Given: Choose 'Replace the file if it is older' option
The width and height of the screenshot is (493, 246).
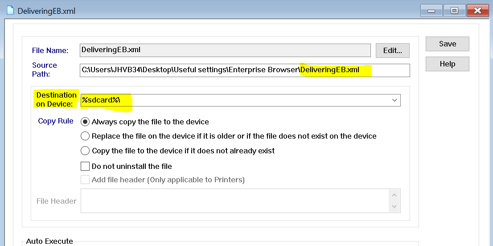Looking at the screenshot, I should pos(85,136).
